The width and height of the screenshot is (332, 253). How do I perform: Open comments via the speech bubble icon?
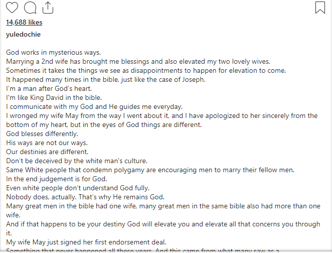(30, 8)
